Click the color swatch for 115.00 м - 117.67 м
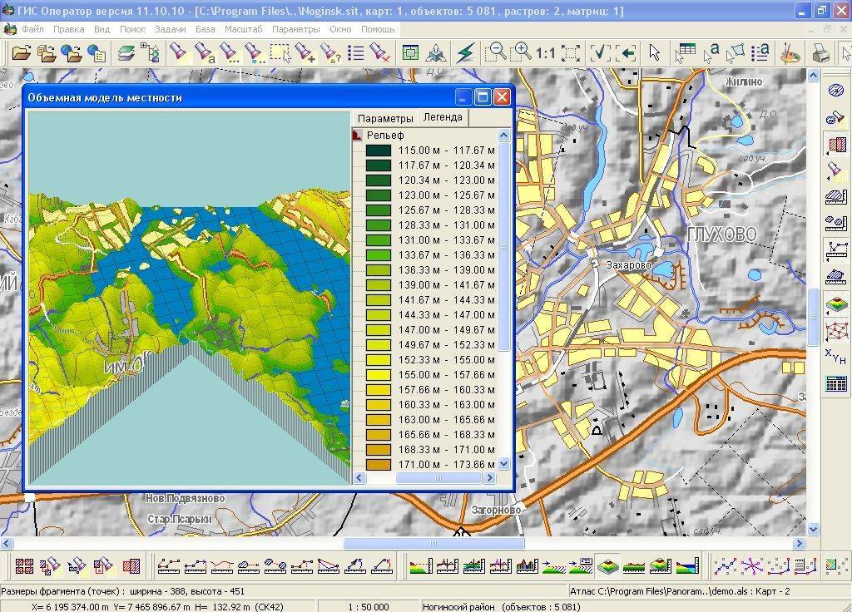This screenshot has width=852, height=612. (x=379, y=151)
